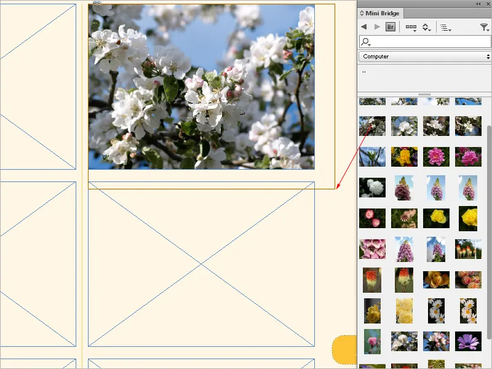Select the large empty frame below the photo
This screenshot has height=369, width=492.
(x=202, y=264)
